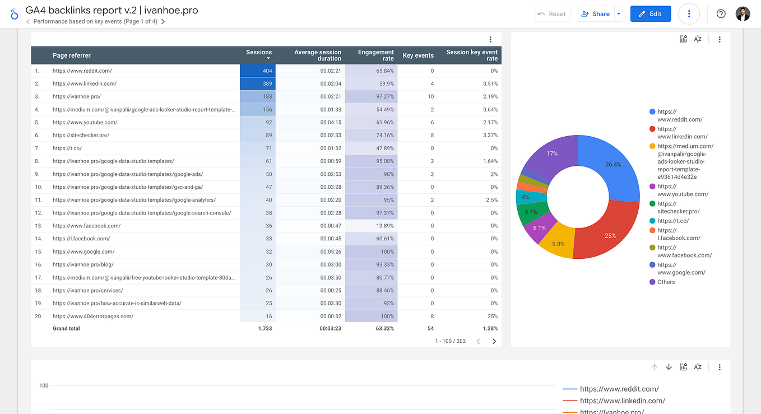Click the Reset button
Image resolution: width=761 pixels, height=414 pixels.
tap(553, 13)
